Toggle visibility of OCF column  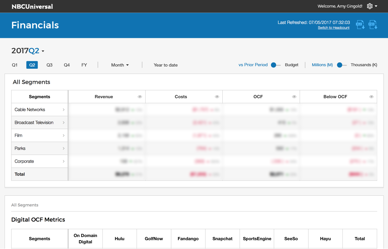(294, 97)
